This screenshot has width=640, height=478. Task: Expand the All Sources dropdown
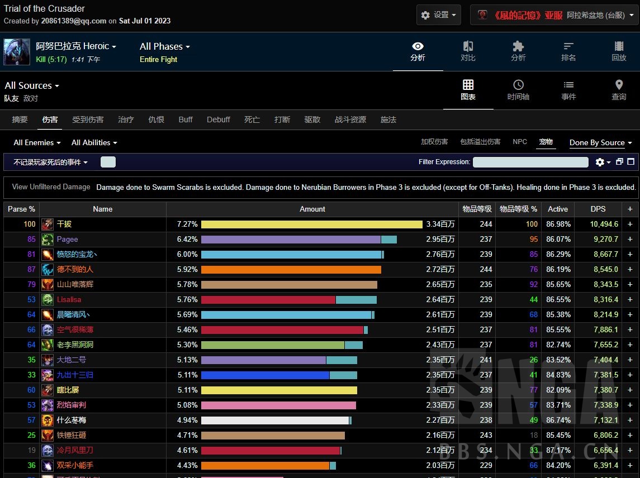32,85
